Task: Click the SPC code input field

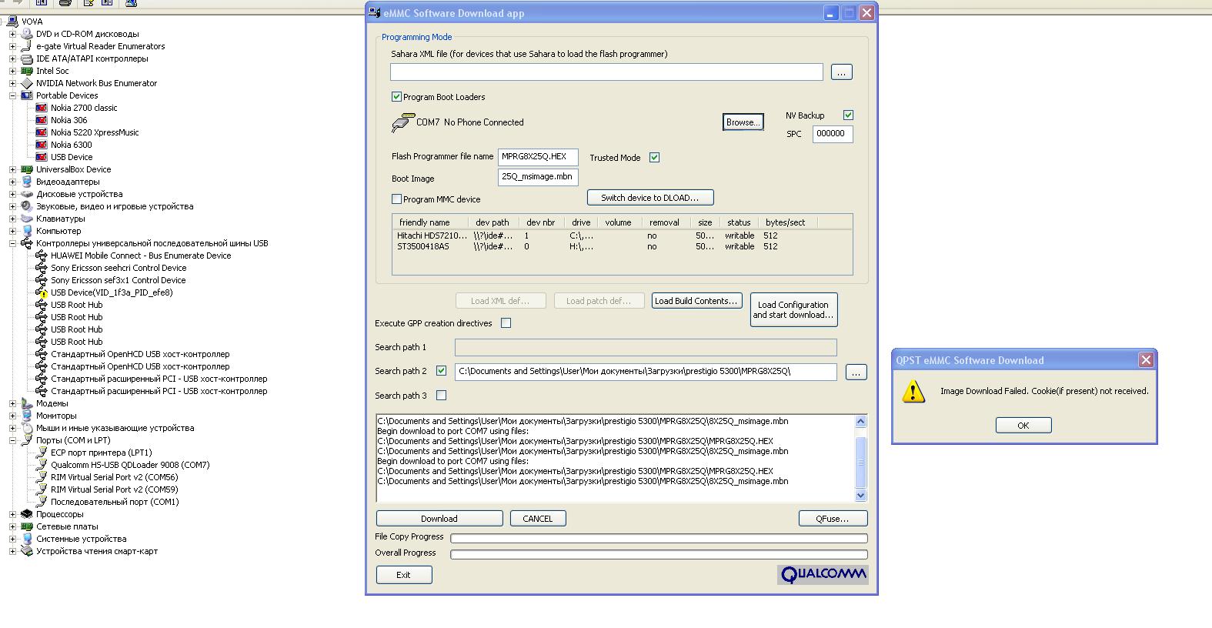Action: pyautogui.click(x=832, y=134)
